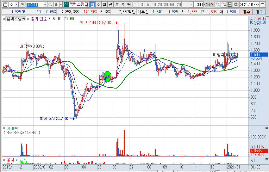Expand the stock code dropdown arrow

coord(45,4)
